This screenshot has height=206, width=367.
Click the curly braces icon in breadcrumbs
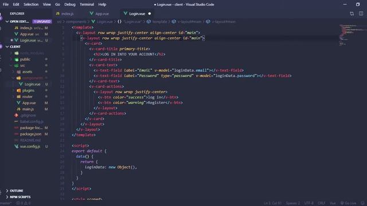click(119, 22)
